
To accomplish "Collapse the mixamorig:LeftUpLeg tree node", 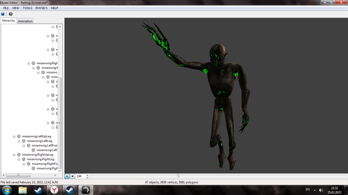I will point(13,136).
